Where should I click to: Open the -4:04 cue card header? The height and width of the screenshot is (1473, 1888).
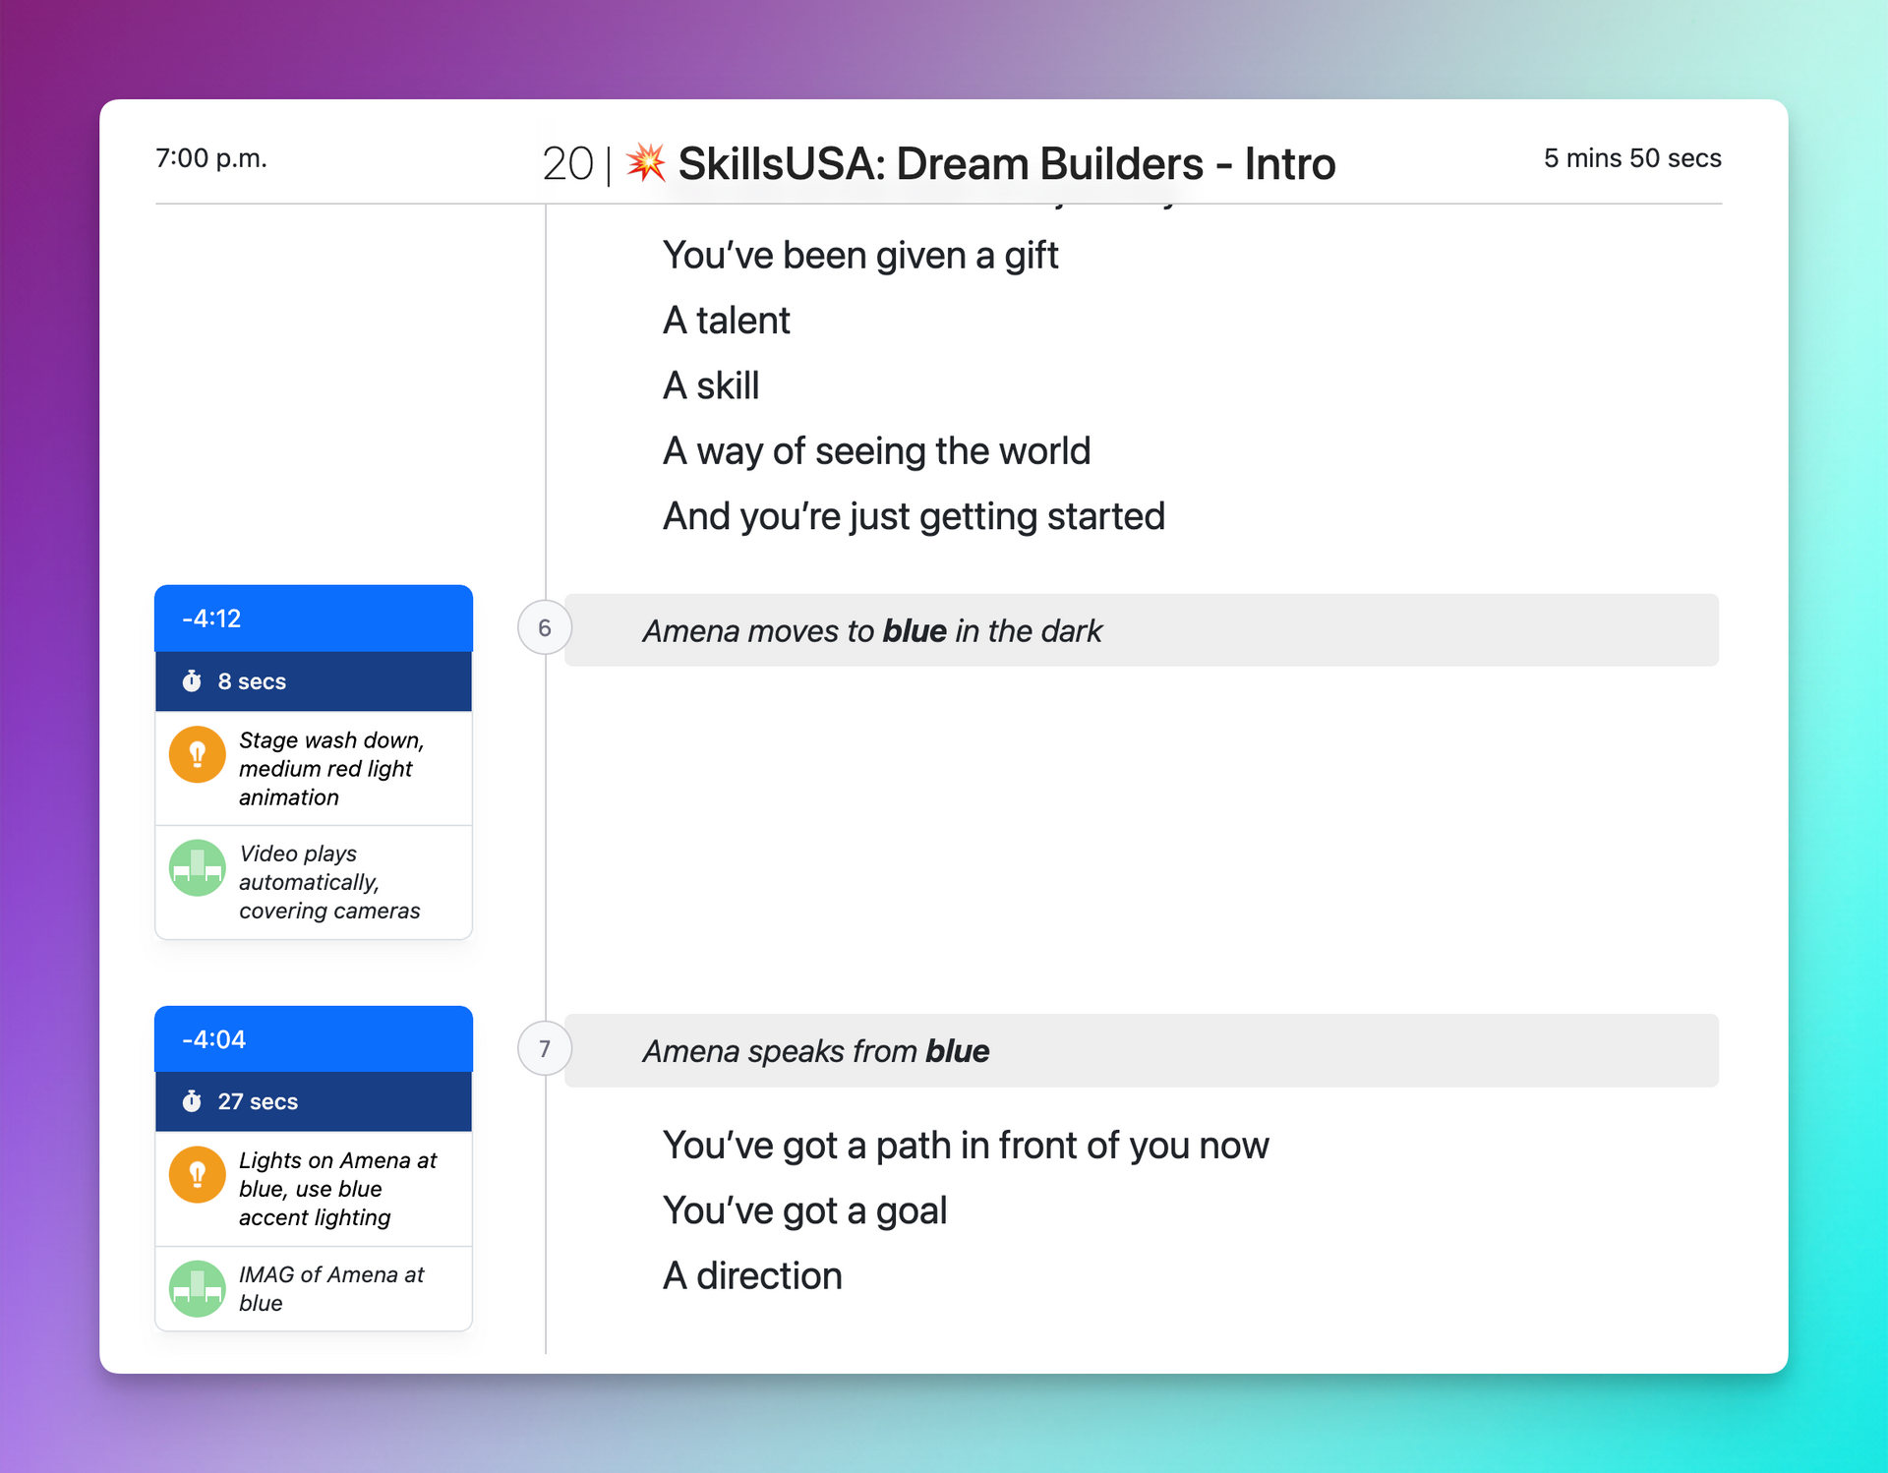pyautogui.click(x=314, y=1039)
